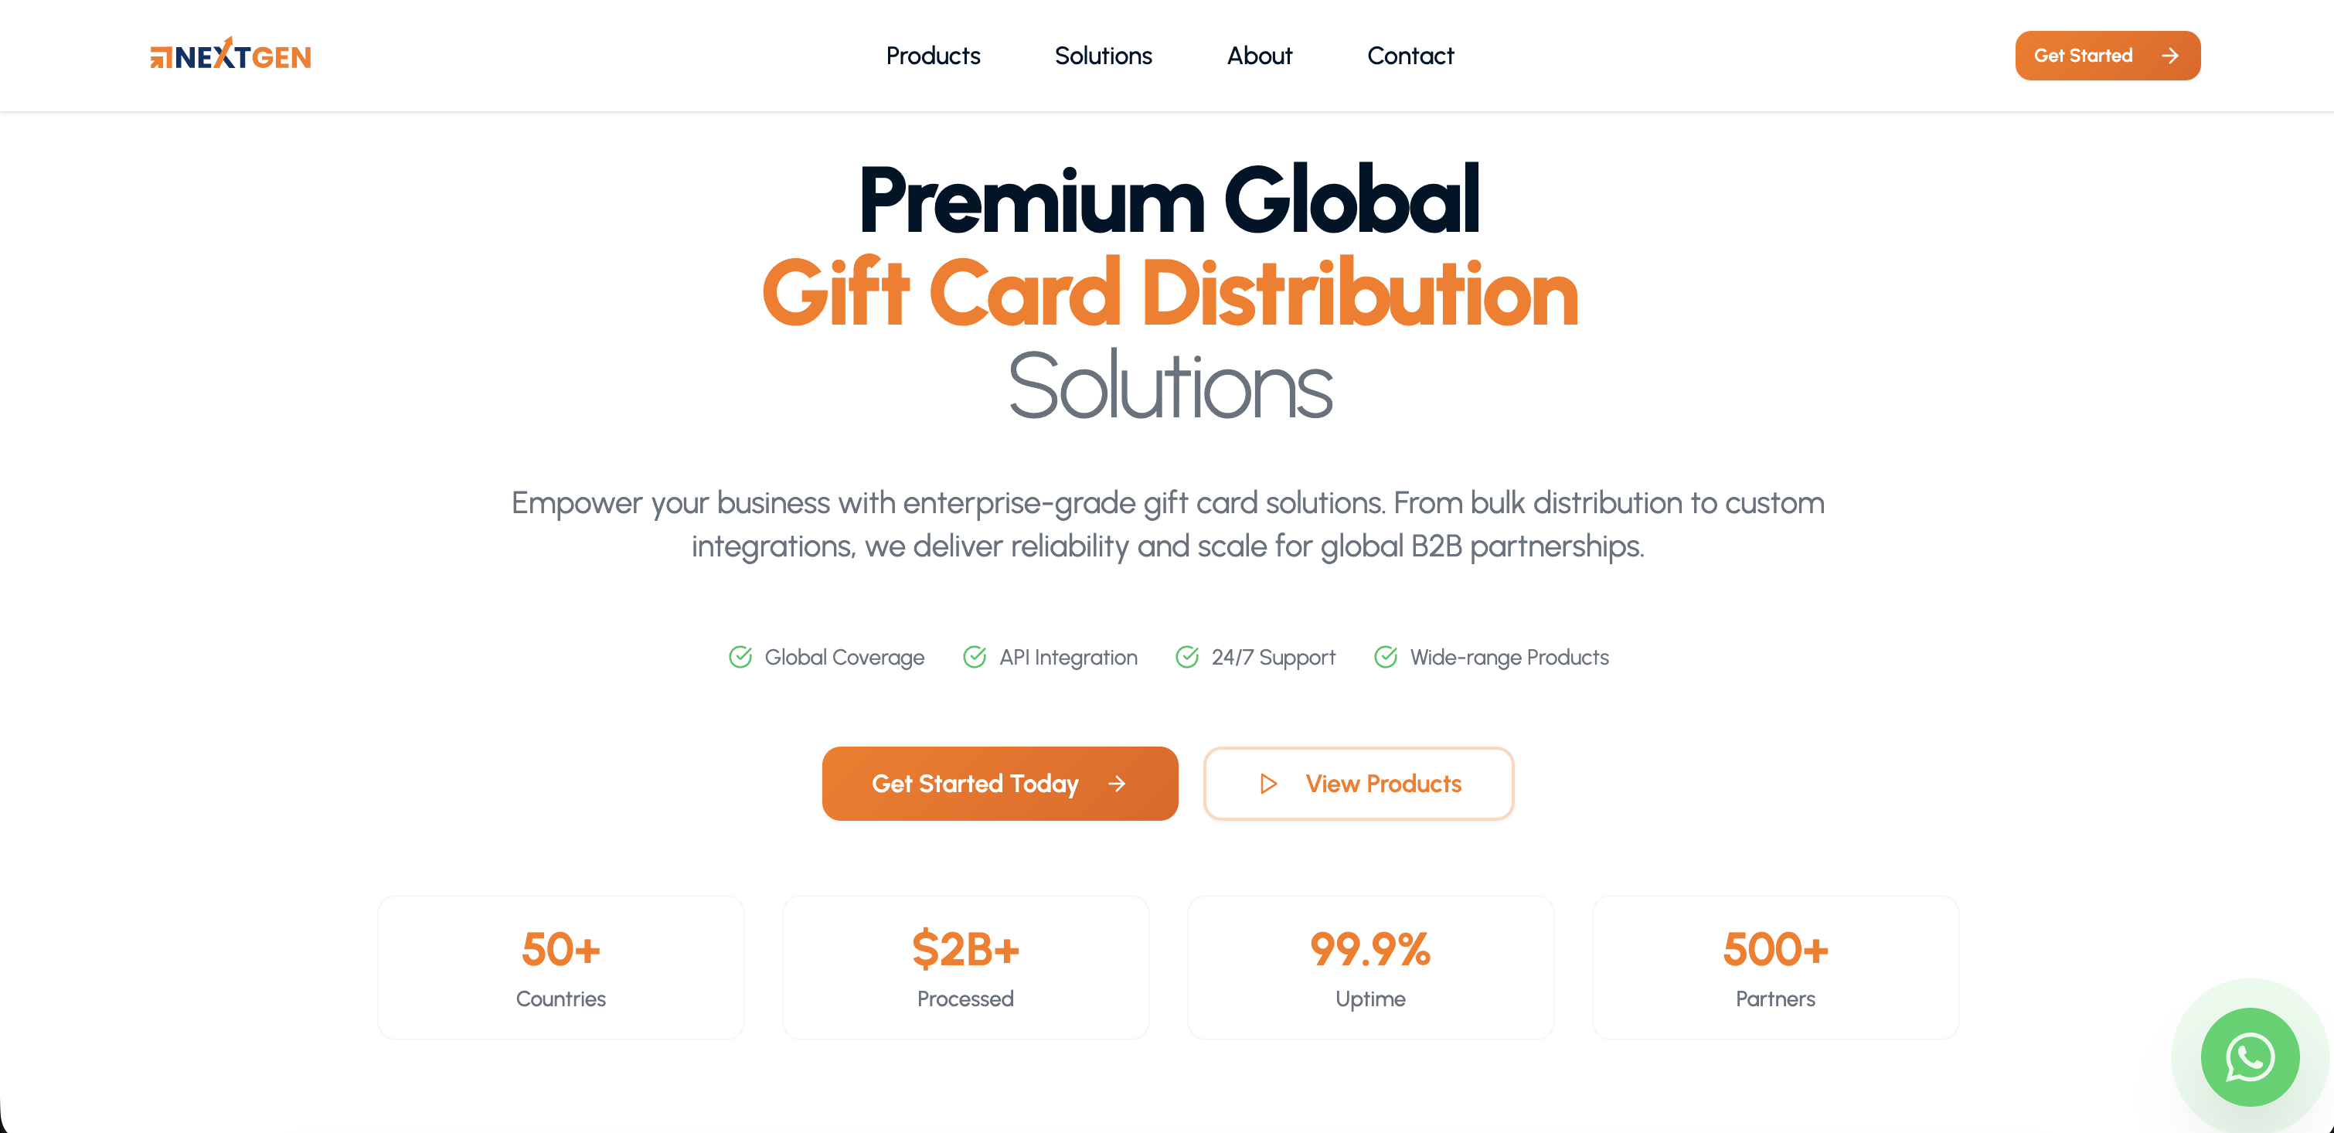
Task: Click the NextGen logo
Action: (x=230, y=56)
